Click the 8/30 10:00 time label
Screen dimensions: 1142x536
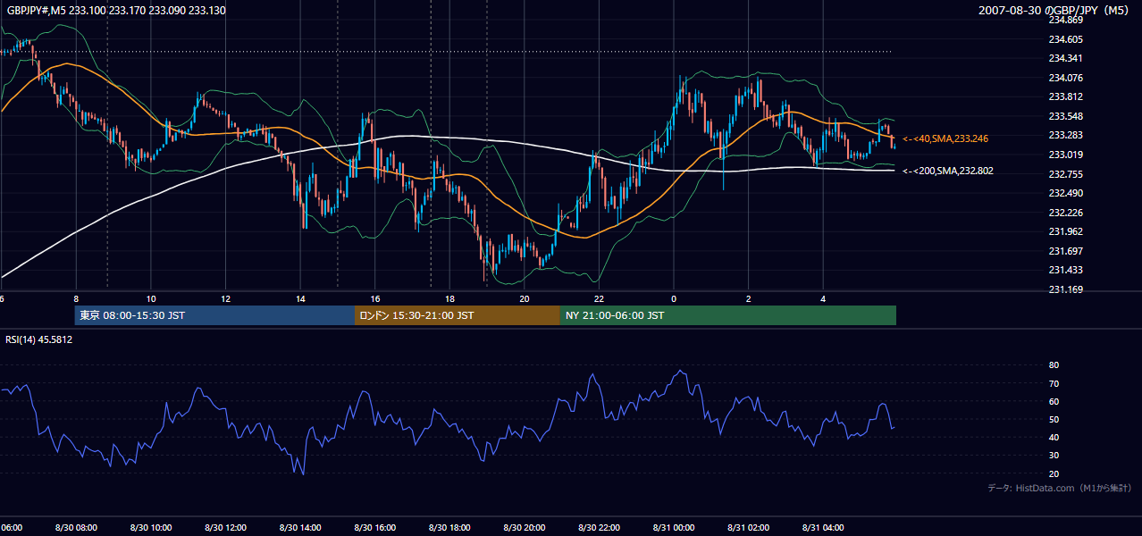[x=151, y=527]
